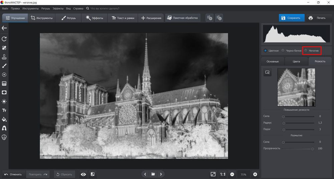Click the back arrow in left sidebar
The height and width of the screenshot is (179, 334).
(4, 28)
